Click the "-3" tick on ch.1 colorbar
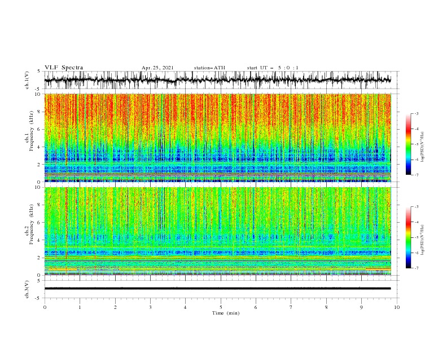The width and height of the screenshot is (447, 345). tap(416, 113)
